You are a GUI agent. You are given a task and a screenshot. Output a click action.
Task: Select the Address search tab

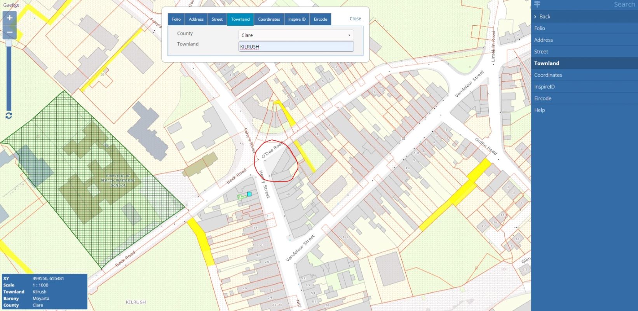click(196, 19)
